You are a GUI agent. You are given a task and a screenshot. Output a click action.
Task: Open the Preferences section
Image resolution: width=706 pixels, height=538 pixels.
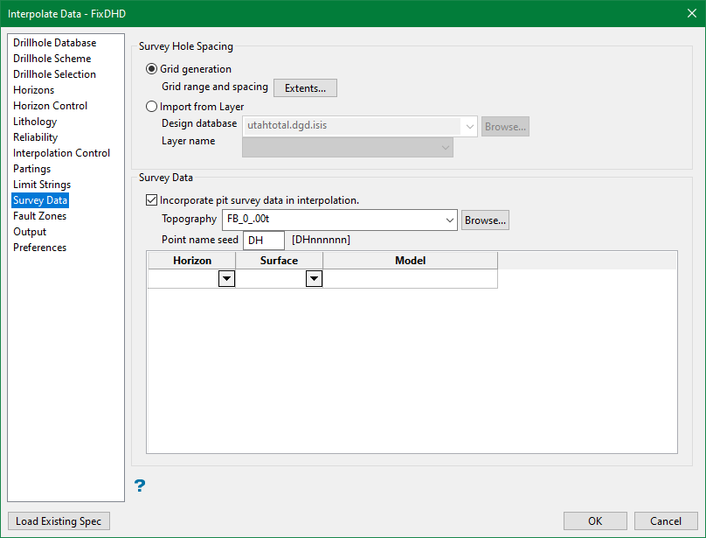[40, 248]
